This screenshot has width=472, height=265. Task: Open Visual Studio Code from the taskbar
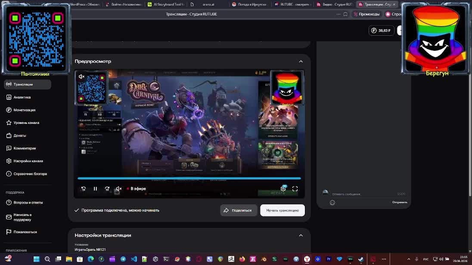point(134,259)
